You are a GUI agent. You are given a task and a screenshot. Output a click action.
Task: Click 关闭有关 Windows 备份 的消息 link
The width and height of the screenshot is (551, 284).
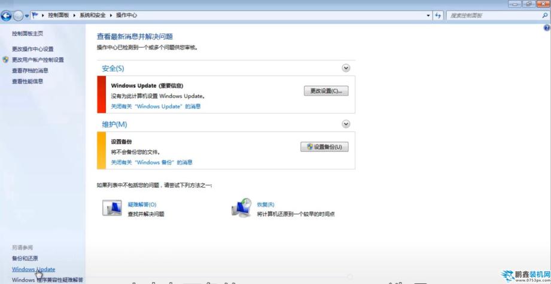[x=152, y=163]
